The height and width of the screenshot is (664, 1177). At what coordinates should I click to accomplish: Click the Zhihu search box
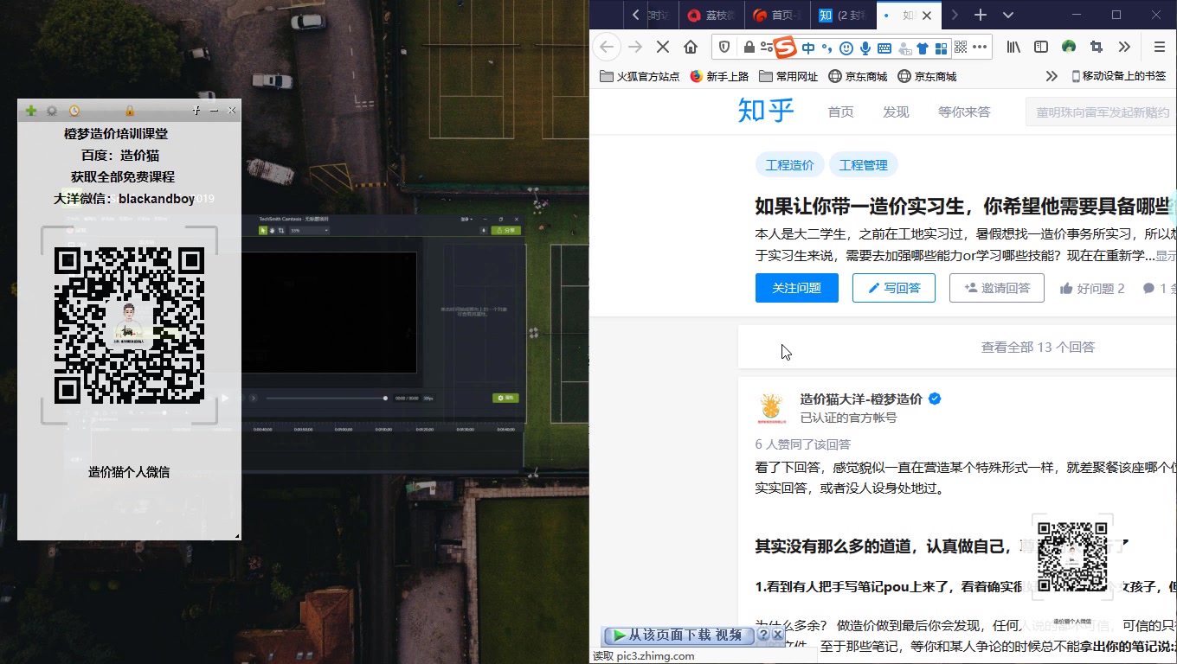[x=1101, y=112]
